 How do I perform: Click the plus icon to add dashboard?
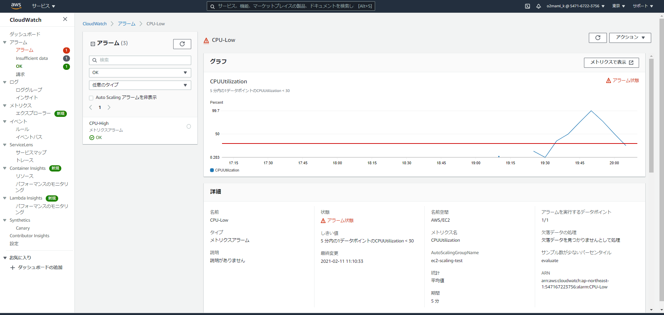(x=12, y=268)
